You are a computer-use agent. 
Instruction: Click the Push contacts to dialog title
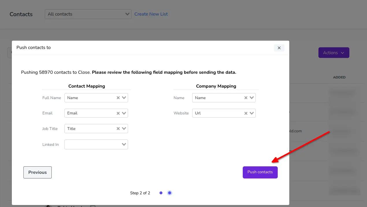pos(34,48)
